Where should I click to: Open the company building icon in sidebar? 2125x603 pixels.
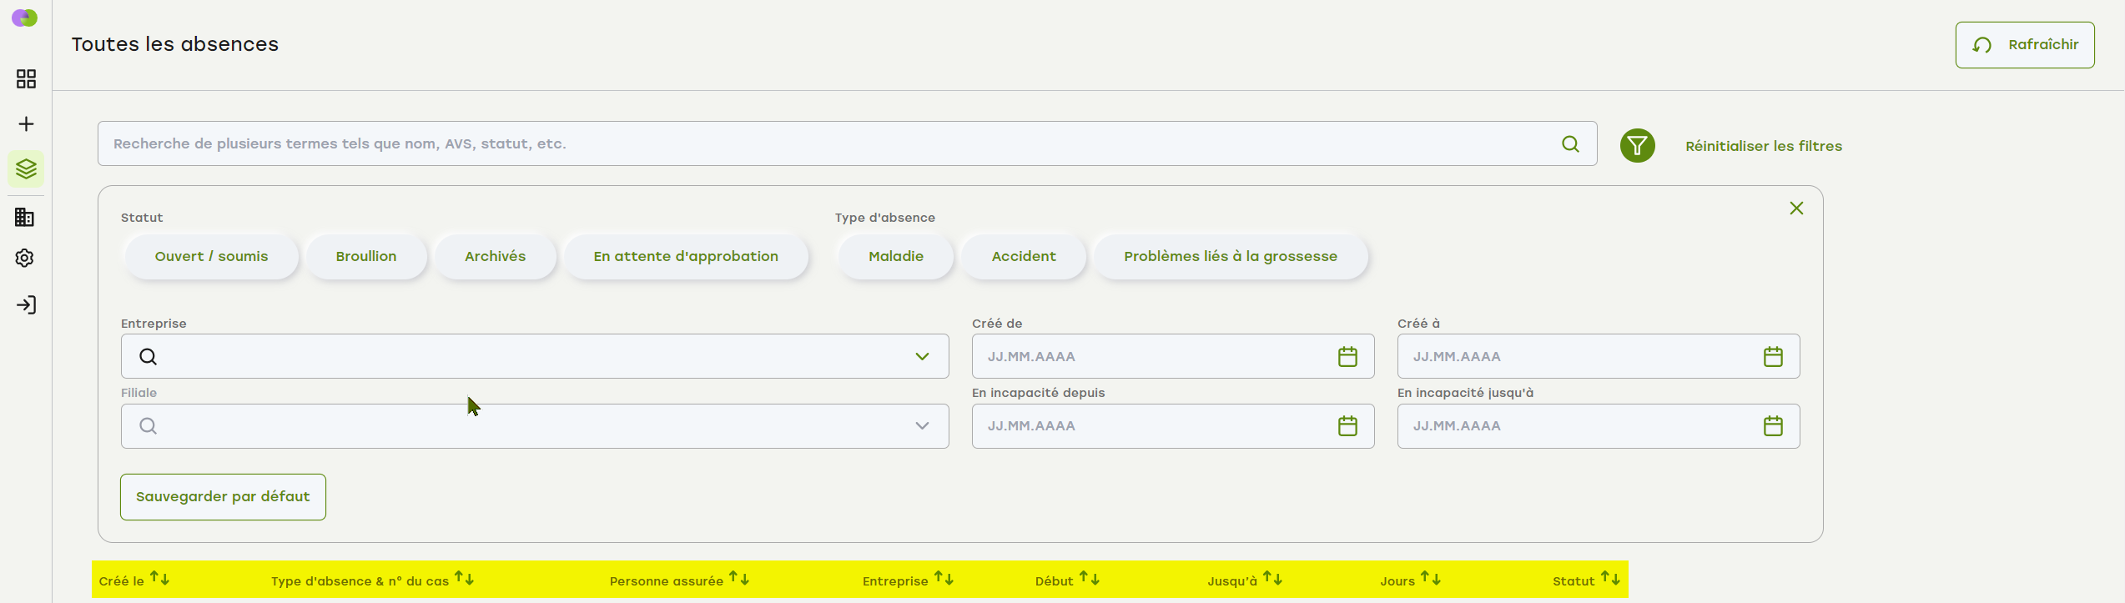(x=25, y=218)
